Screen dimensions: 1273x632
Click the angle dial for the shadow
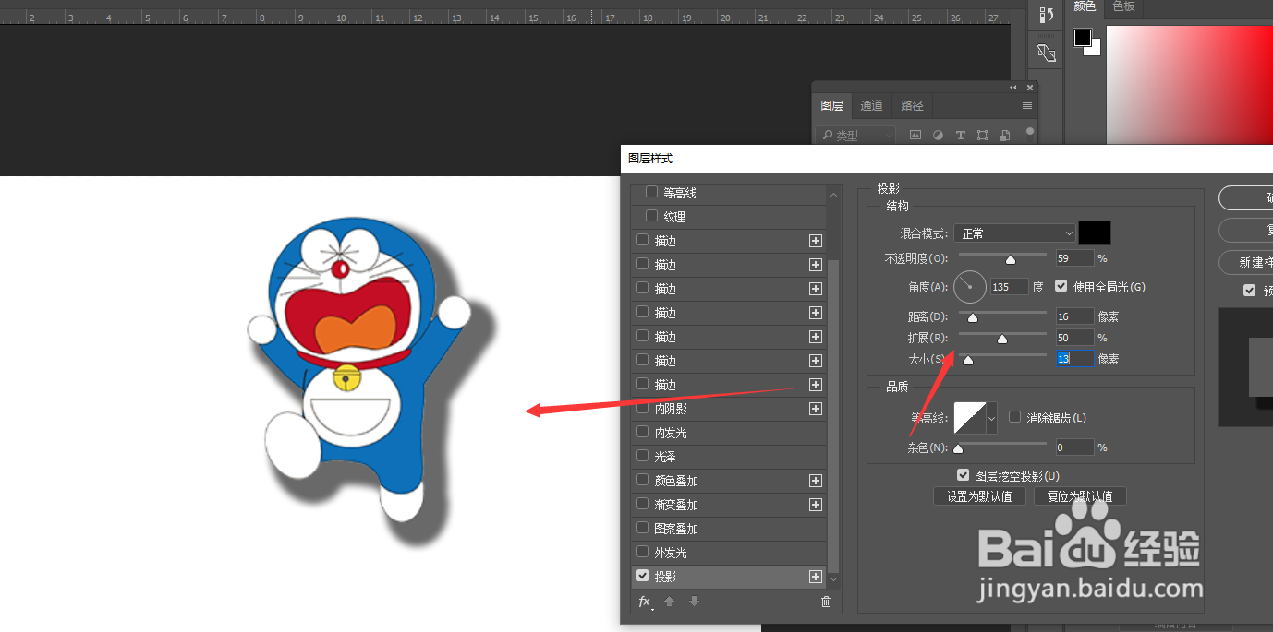tap(970, 287)
